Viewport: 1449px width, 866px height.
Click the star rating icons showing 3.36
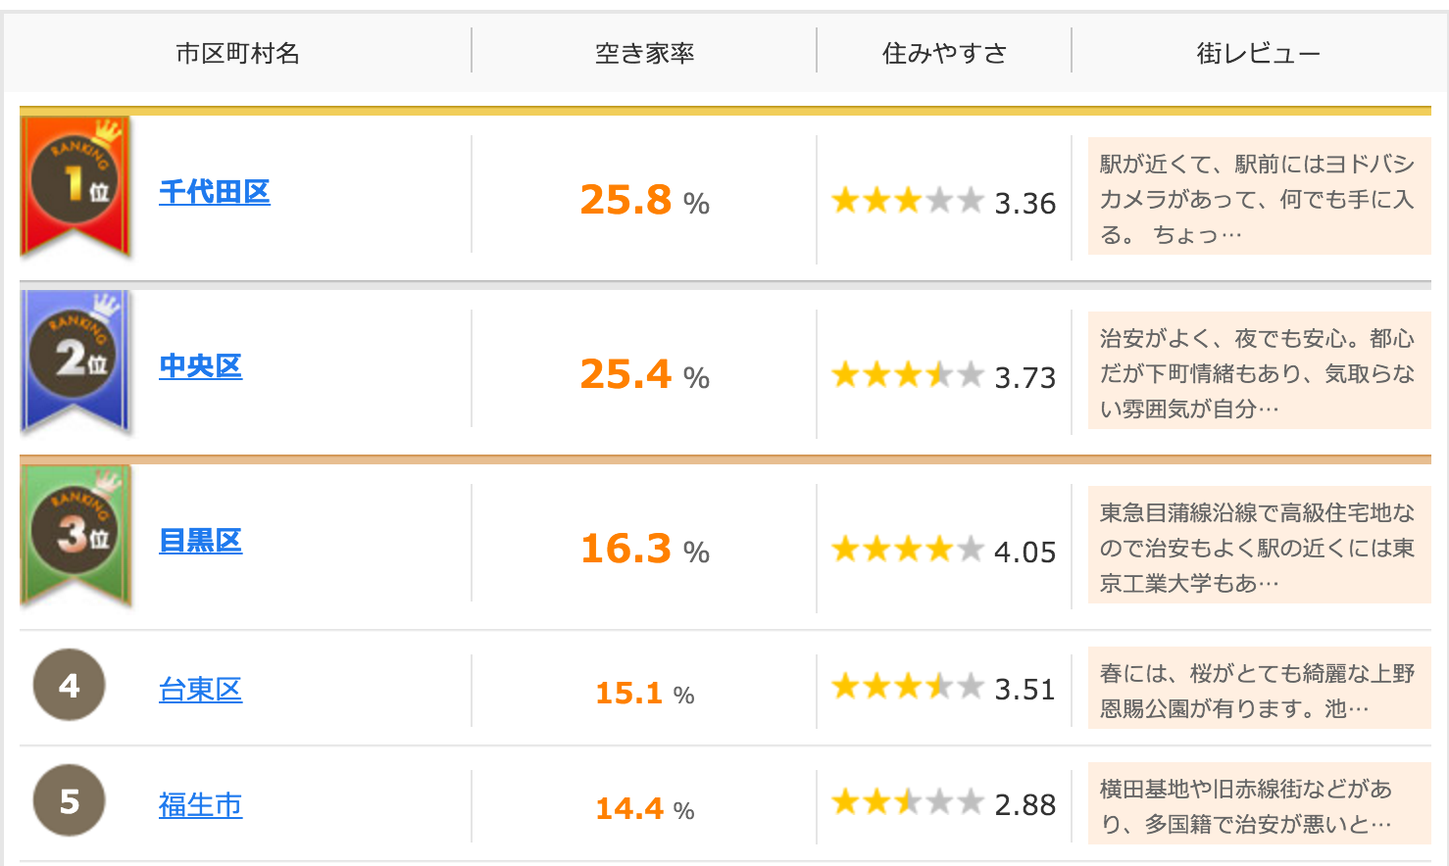tap(908, 201)
